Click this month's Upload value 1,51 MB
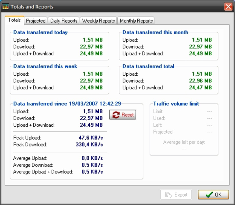This screenshot has height=205, width=235. coord(202,40)
